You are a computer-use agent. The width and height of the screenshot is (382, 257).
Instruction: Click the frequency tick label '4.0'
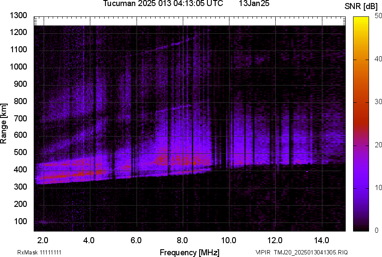(x=89, y=241)
